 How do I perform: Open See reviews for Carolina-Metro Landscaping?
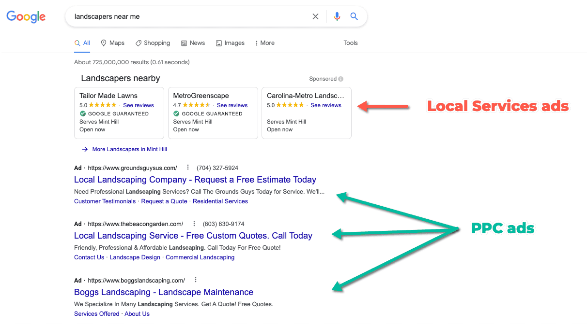[326, 105]
